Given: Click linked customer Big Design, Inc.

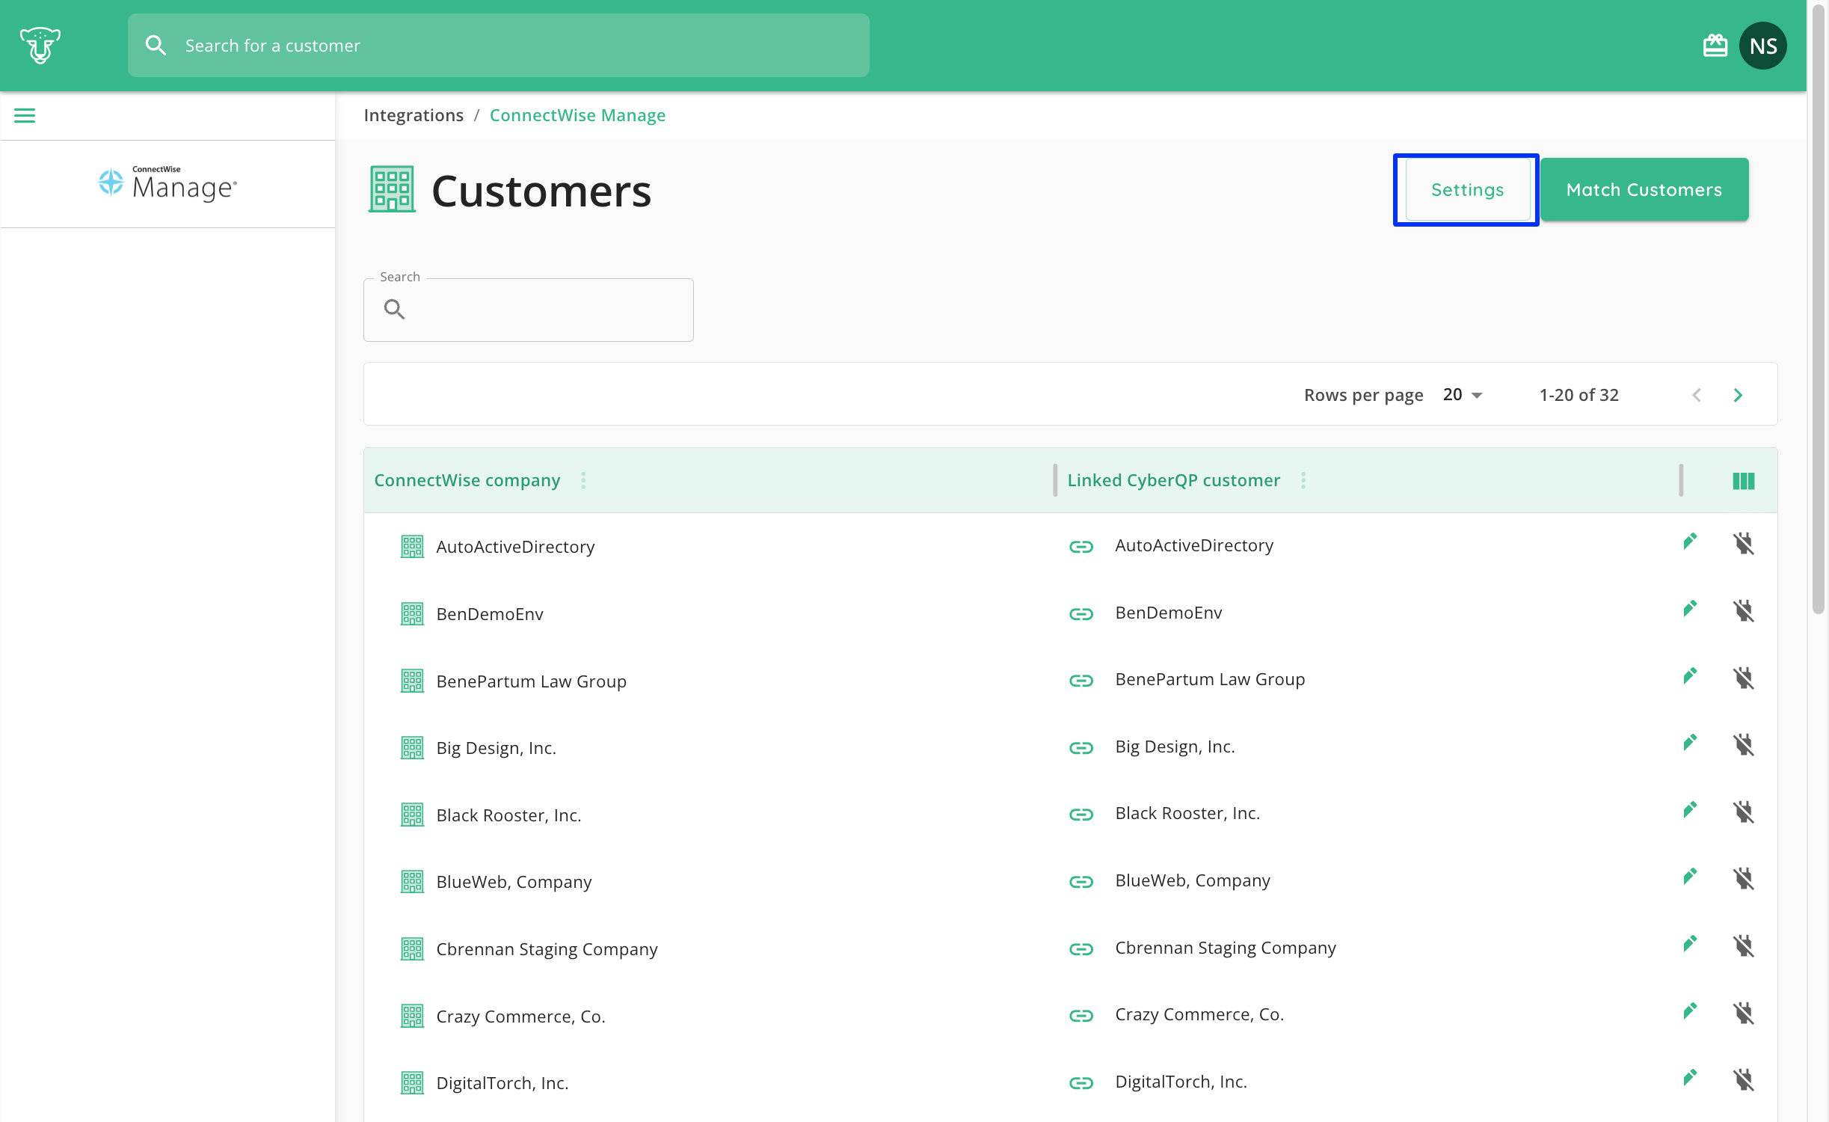Looking at the screenshot, I should tap(1175, 747).
